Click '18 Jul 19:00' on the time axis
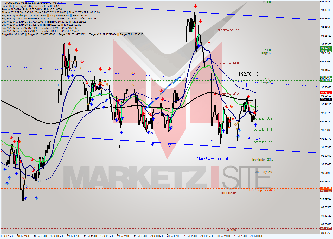This screenshot has width=333, height=239. (24, 236)
